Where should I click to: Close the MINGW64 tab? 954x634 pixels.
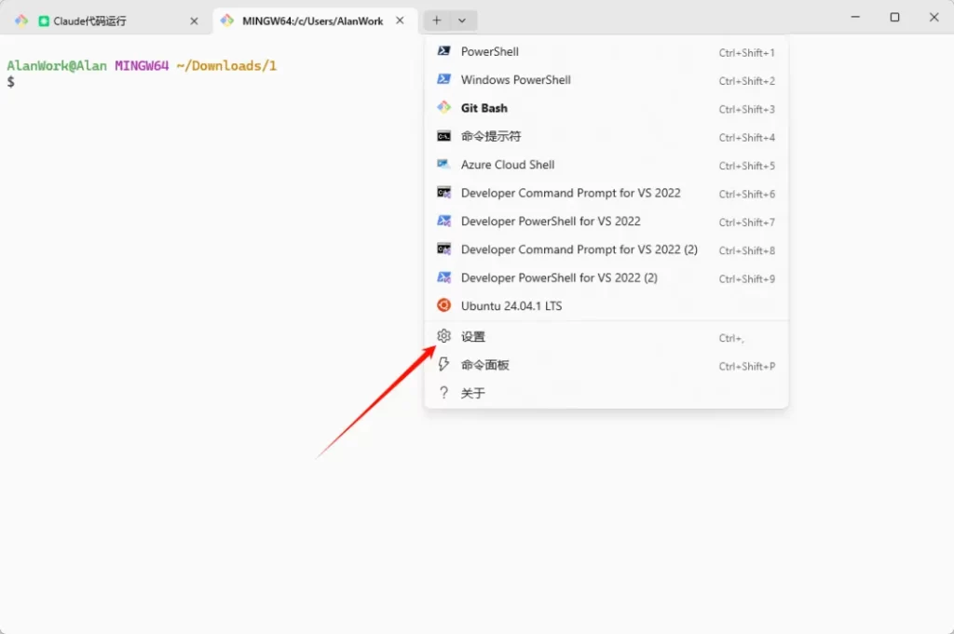(400, 20)
